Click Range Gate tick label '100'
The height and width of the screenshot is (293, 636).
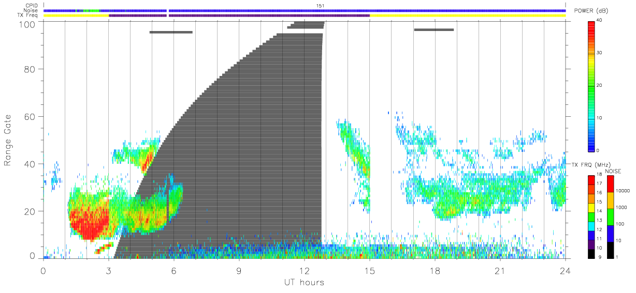28,24
